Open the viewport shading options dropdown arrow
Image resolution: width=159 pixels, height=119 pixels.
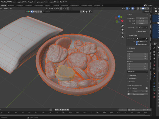pos(150,9)
